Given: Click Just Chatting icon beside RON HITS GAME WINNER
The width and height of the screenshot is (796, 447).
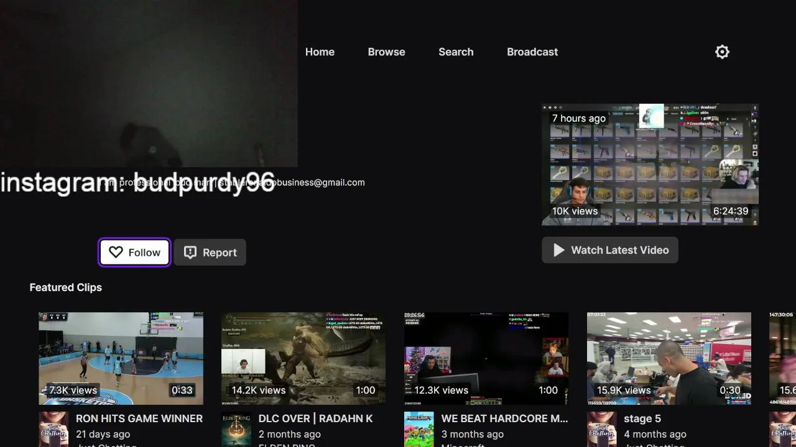Looking at the screenshot, I should (53, 429).
